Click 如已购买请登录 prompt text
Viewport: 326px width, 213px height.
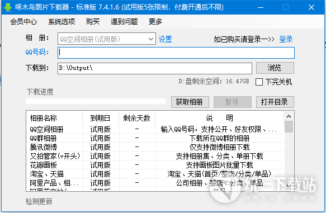click(x=244, y=39)
